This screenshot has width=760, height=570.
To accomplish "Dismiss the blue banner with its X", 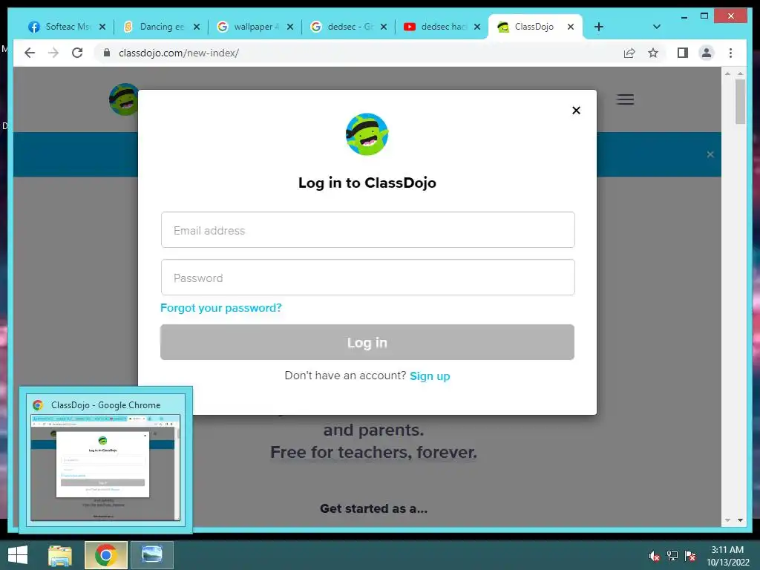I will [x=710, y=154].
